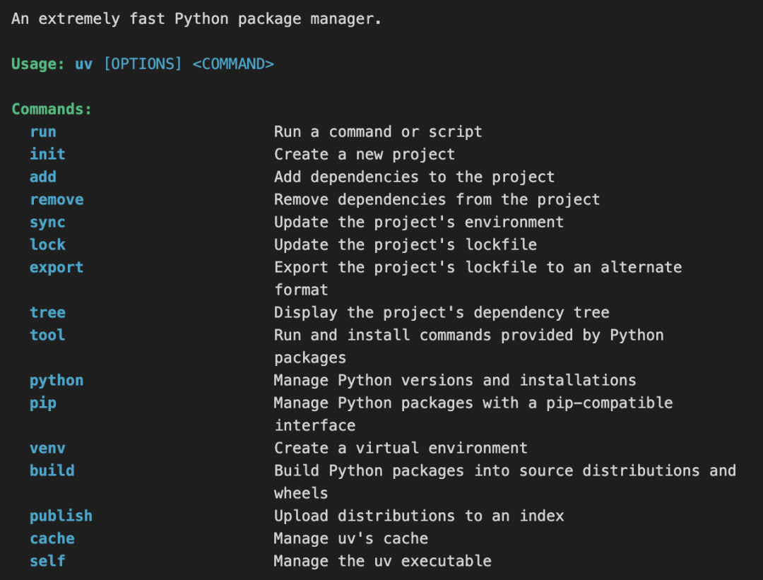
Task: Click the "pip" command name
Action: pos(43,403)
